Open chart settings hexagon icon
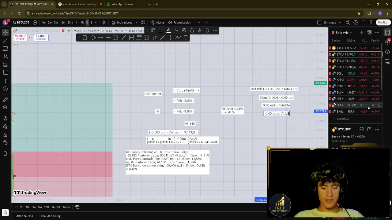The image size is (392, 220). point(356,22)
